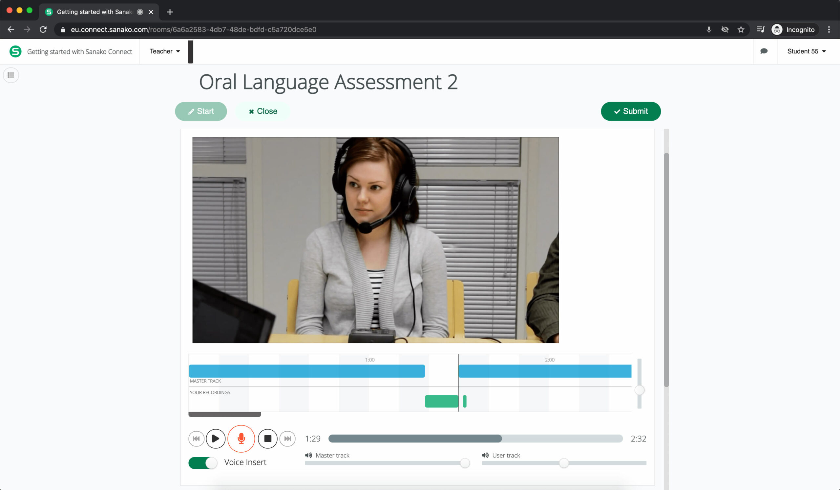Click the current time 1:29 label
This screenshot has height=490, width=840.
pyautogui.click(x=313, y=439)
